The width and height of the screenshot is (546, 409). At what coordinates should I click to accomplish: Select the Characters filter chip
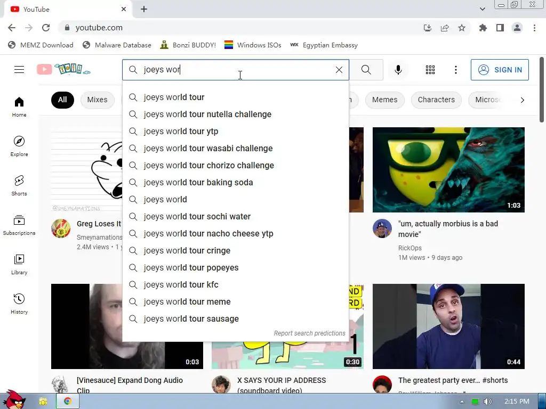click(436, 100)
